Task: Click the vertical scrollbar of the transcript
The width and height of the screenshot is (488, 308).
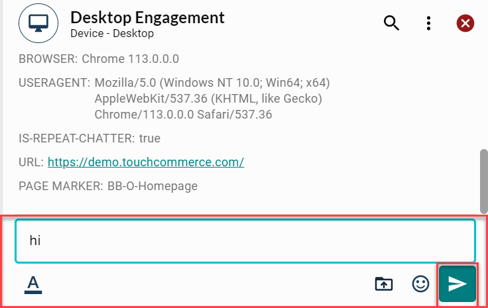Action: 483,180
